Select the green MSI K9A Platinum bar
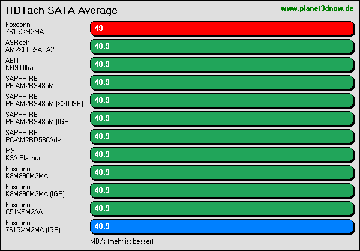This screenshot has height=251, width=360. (222, 154)
